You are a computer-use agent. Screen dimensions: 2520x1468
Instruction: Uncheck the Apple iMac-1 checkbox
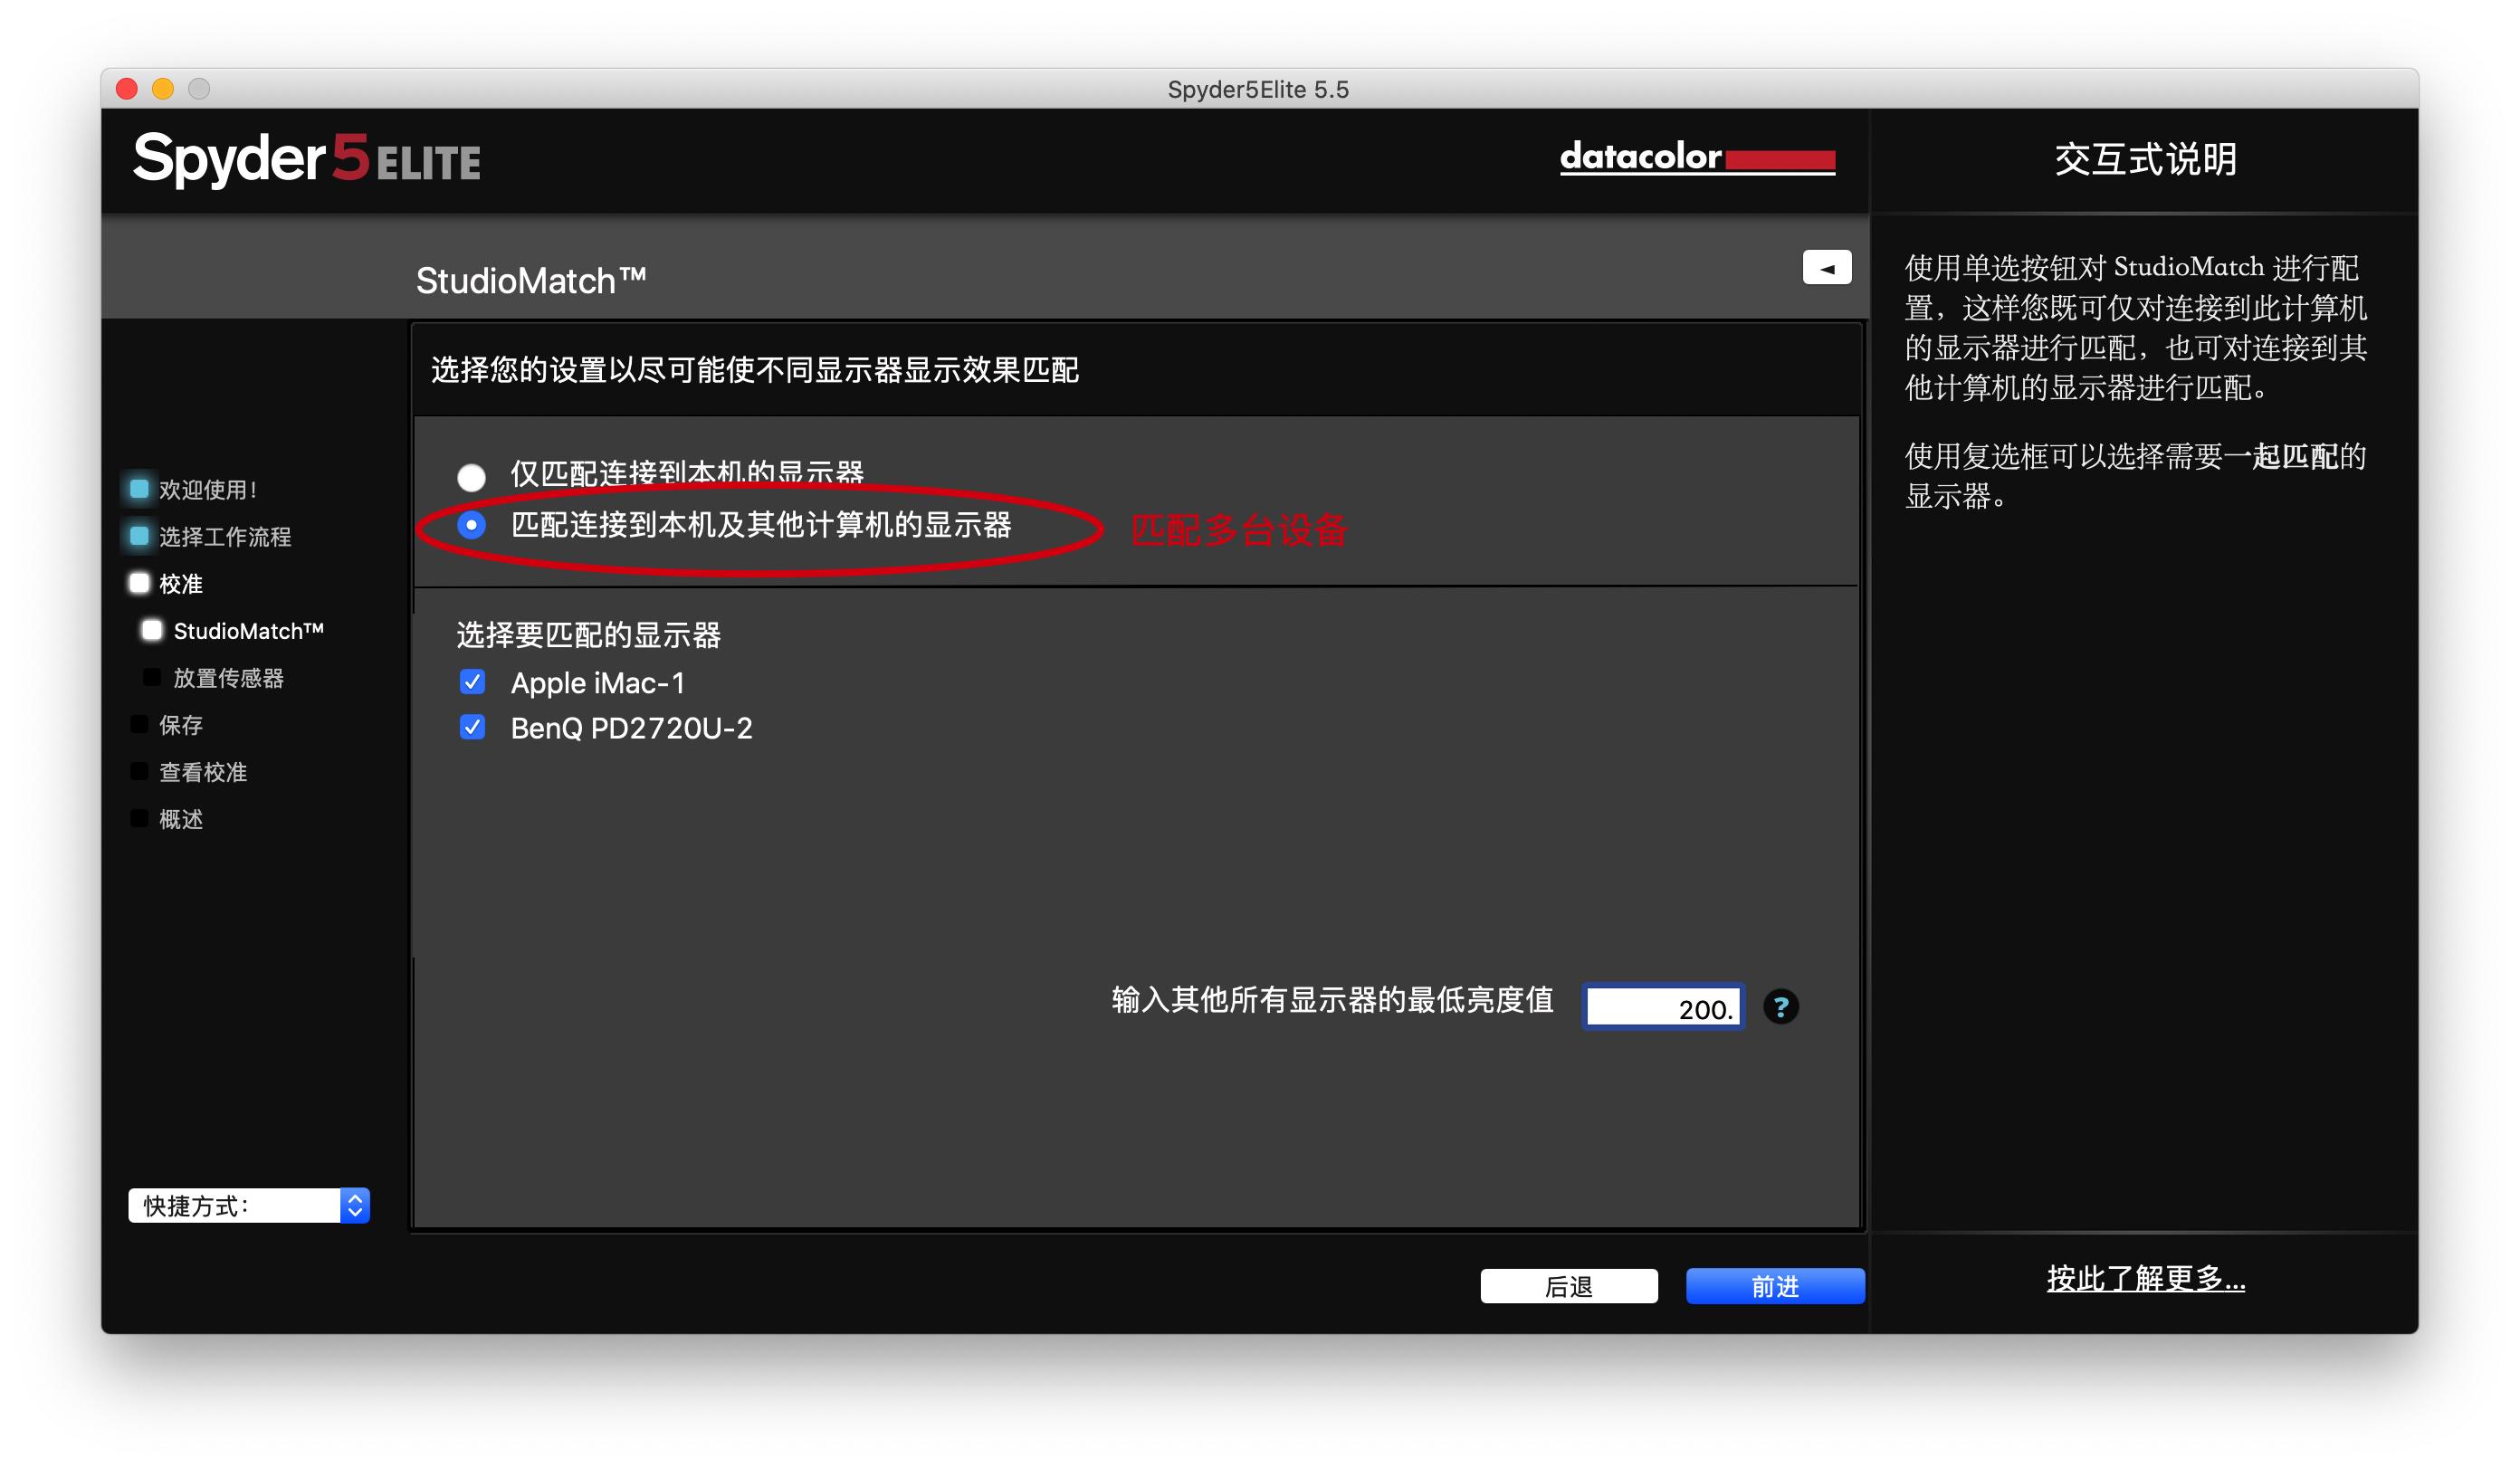(472, 682)
